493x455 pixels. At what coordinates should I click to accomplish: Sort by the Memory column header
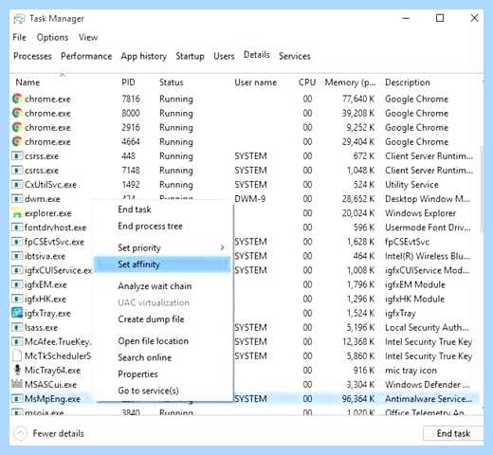click(350, 82)
